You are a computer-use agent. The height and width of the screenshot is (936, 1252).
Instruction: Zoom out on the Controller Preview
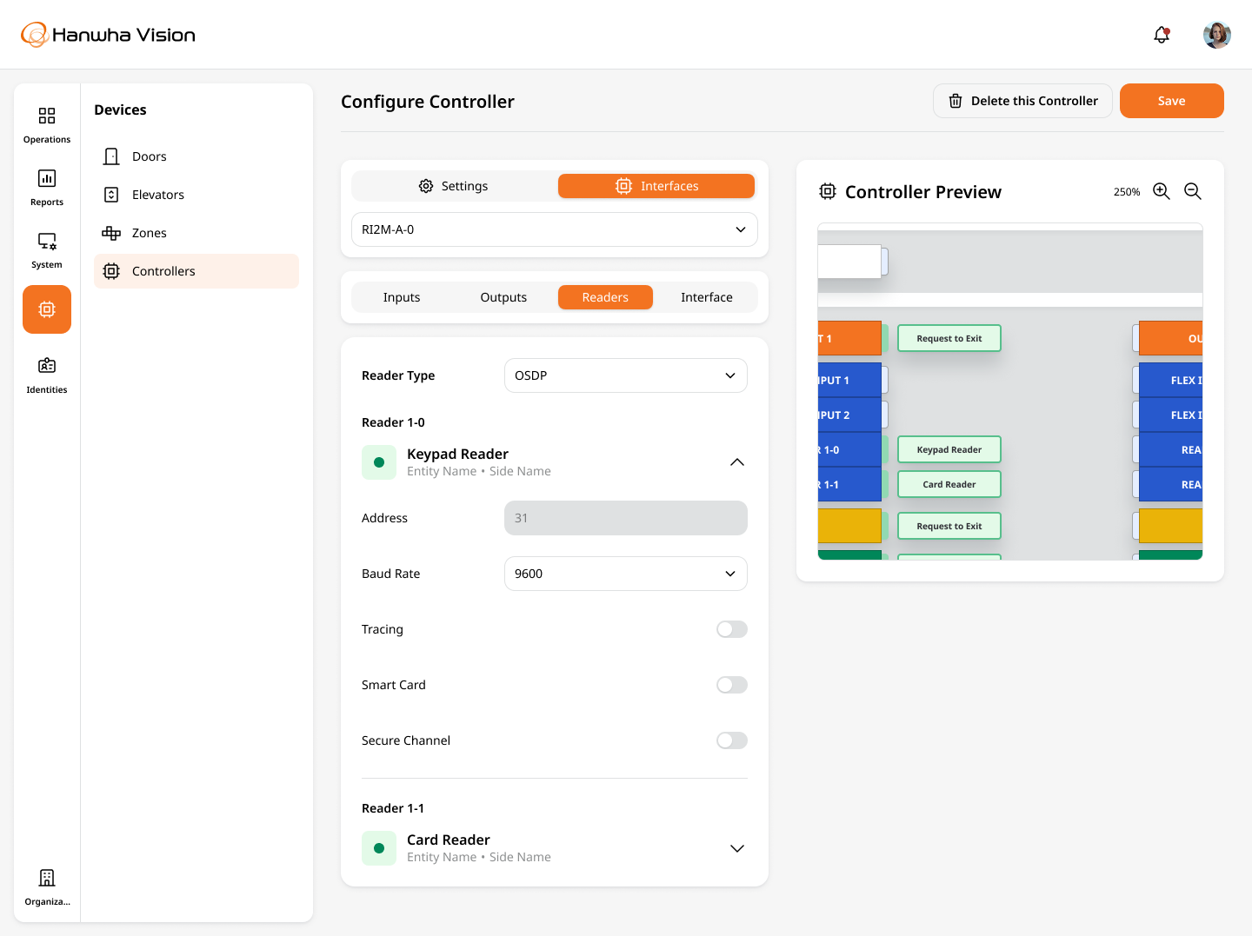tap(1193, 191)
